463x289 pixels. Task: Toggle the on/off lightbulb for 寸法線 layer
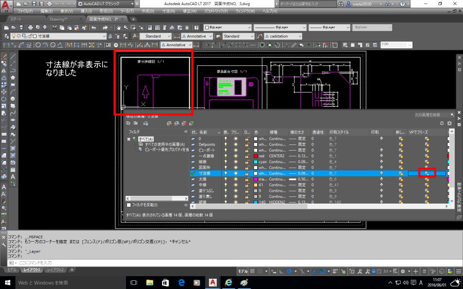226,173
